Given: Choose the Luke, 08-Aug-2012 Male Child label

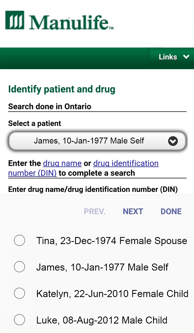Looking at the screenshot, I should tap(102, 320).
